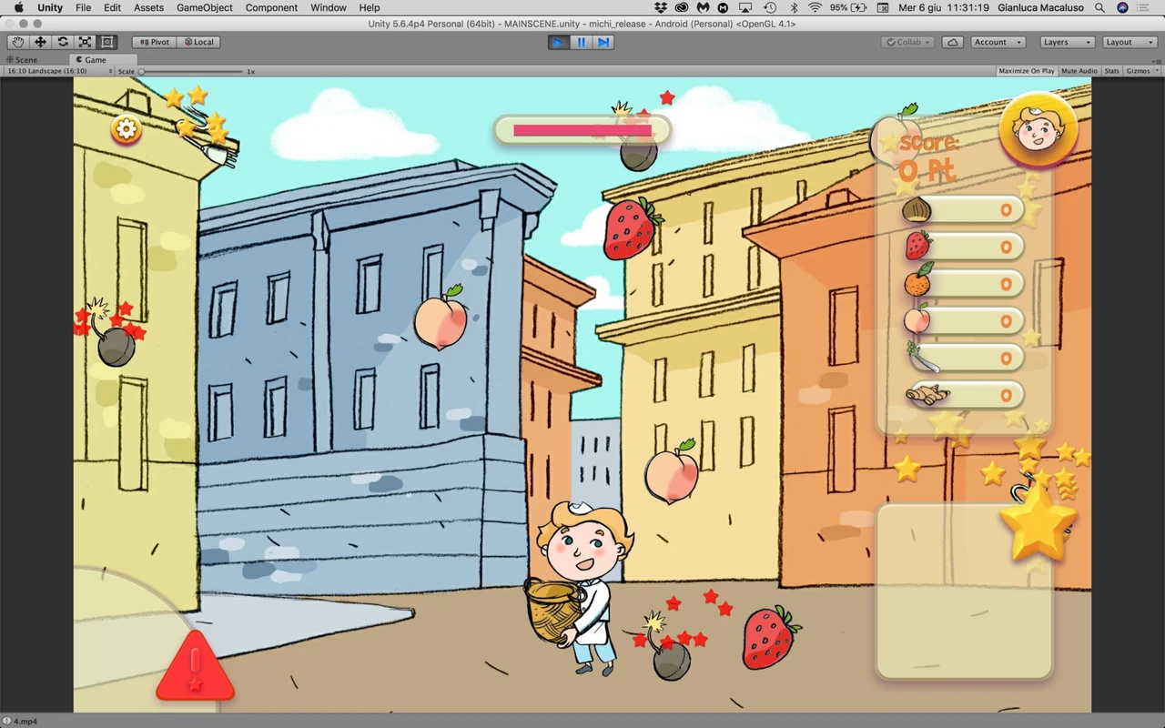The height and width of the screenshot is (728, 1165).
Task: Click the Siri icon
Action: pyautogui.click(x=1122, y=7)
